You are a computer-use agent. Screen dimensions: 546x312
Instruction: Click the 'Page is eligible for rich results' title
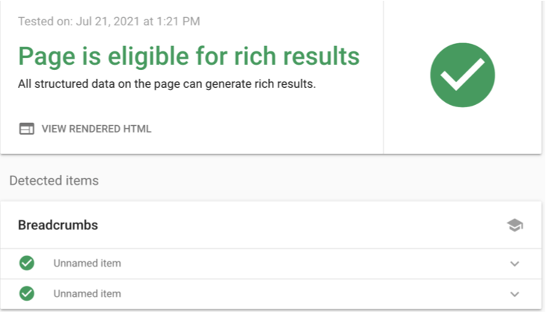188,57
